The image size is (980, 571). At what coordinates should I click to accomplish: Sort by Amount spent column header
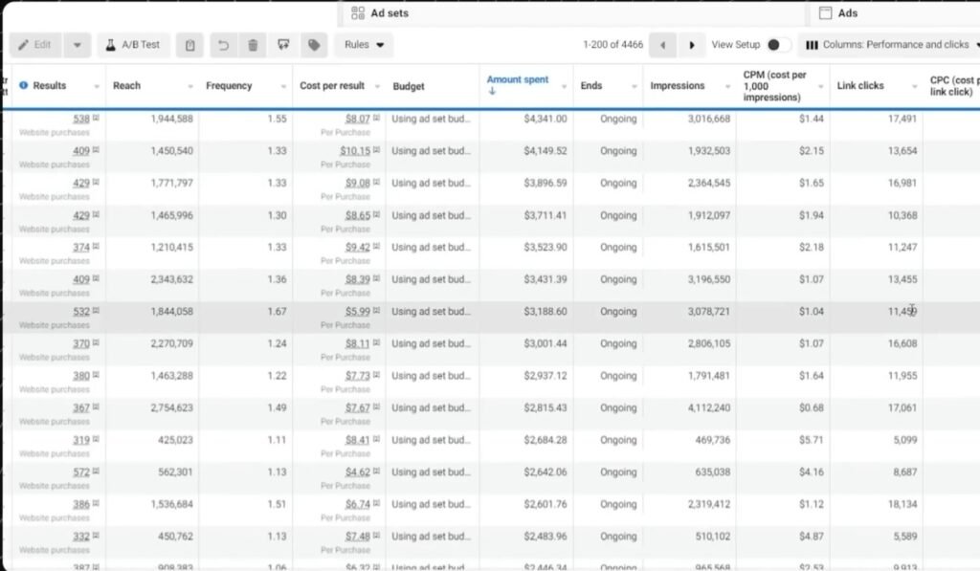click(x=517, y=80)
